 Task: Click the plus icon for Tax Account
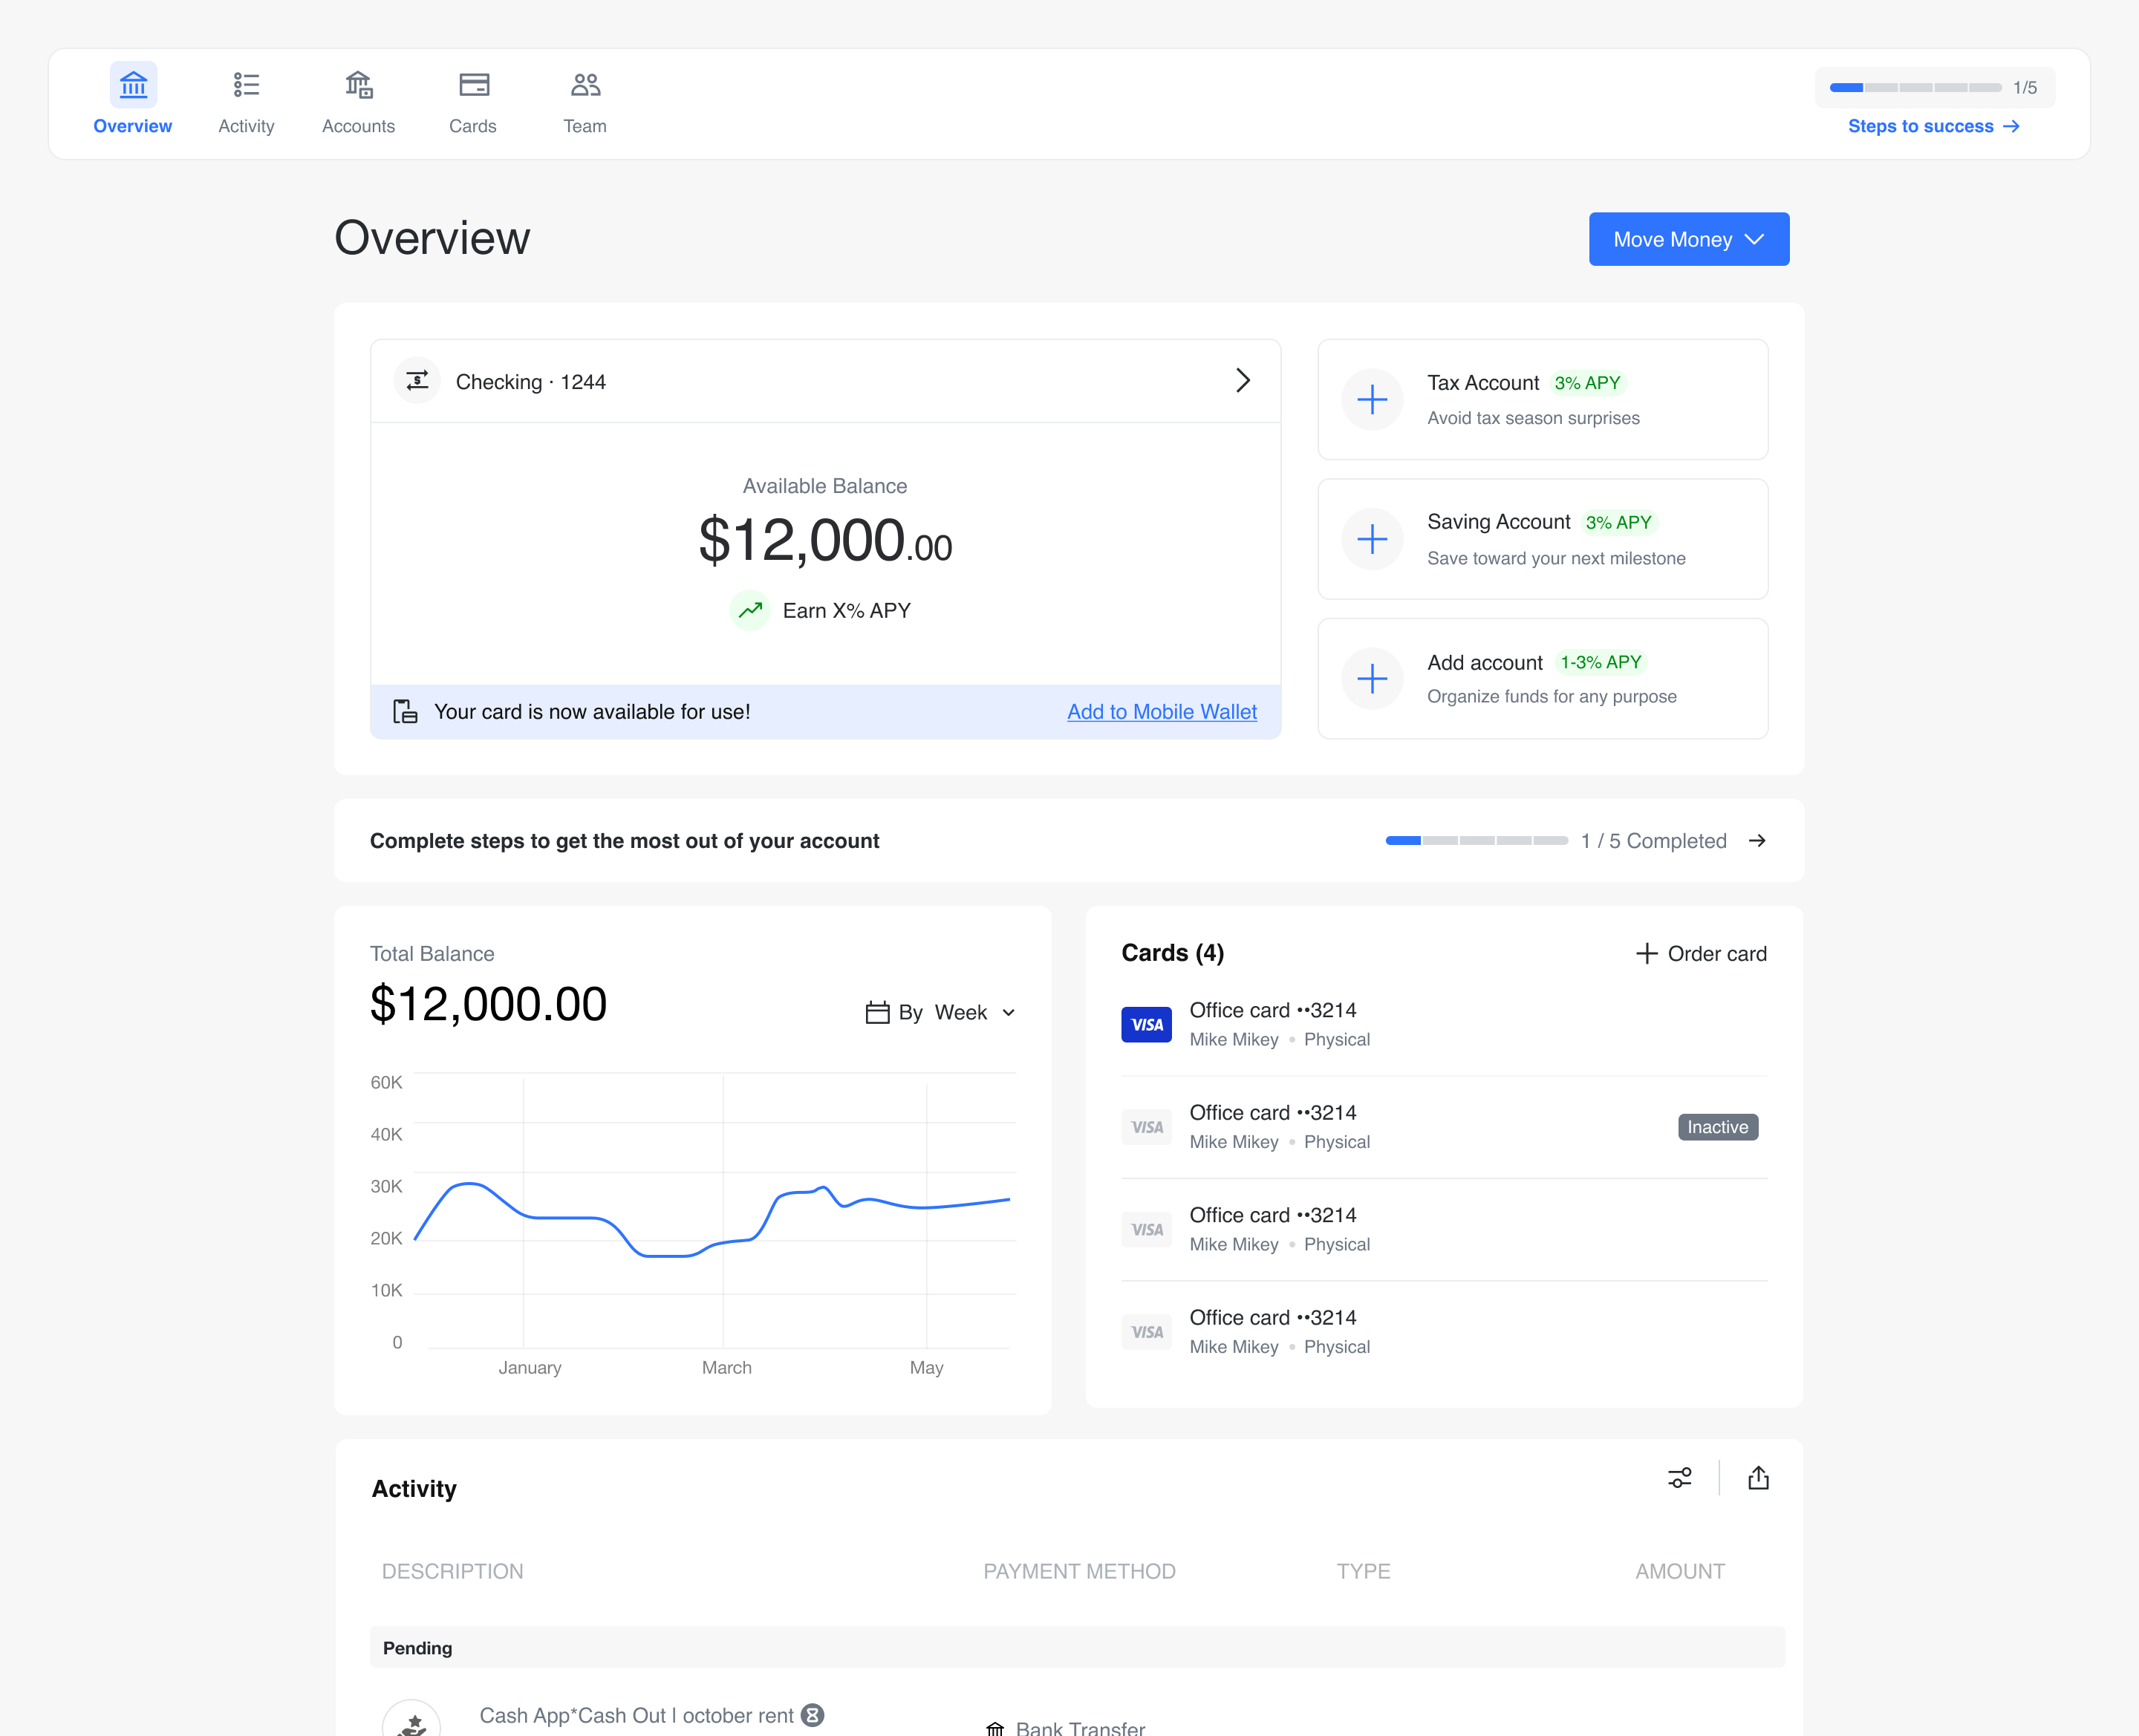pyautogui.click(x=1372, y=400)
